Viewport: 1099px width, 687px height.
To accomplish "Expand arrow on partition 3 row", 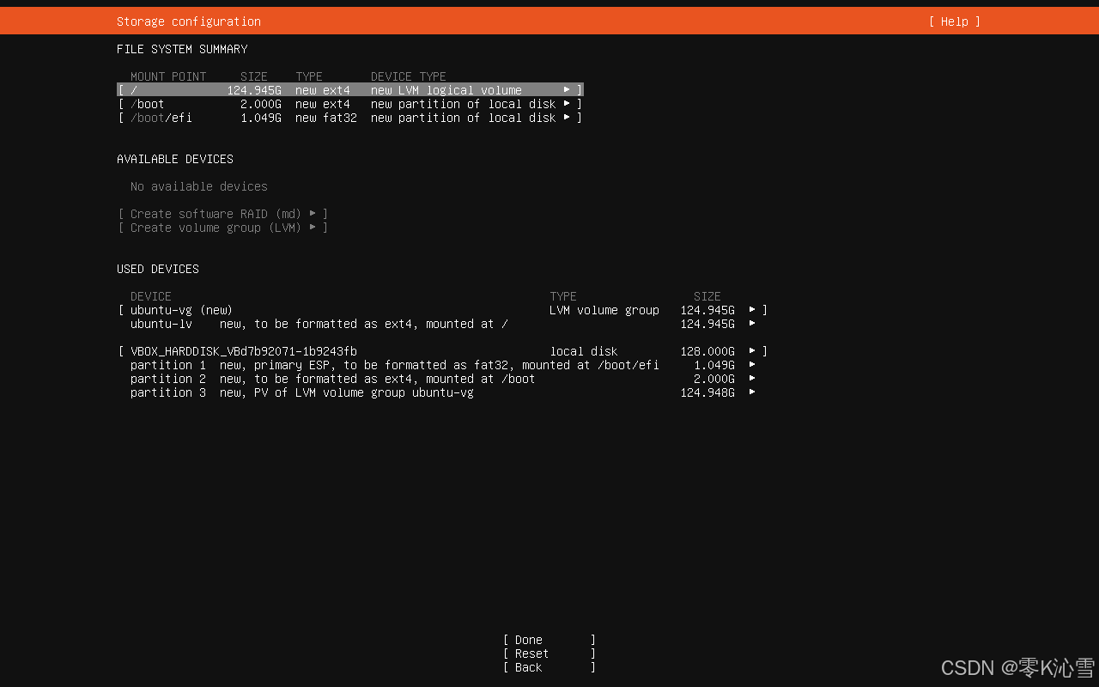I will click(752, 392).
